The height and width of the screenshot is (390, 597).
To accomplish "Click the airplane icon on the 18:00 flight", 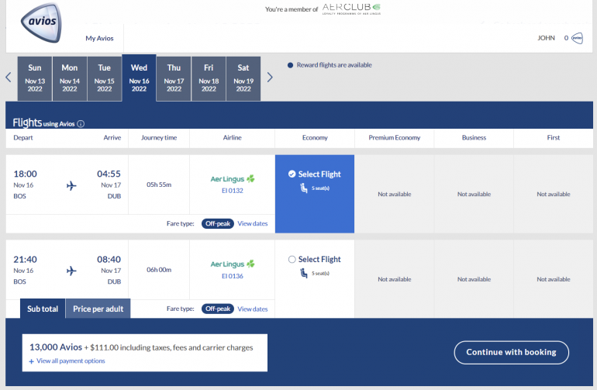I will pyautogui.click(x=71, y=185).
